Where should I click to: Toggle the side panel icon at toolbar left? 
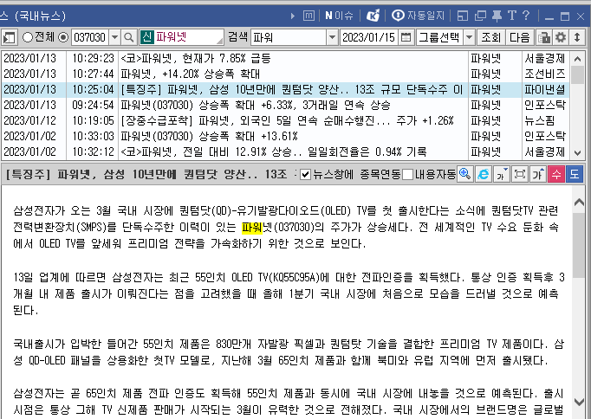point(9,37)
